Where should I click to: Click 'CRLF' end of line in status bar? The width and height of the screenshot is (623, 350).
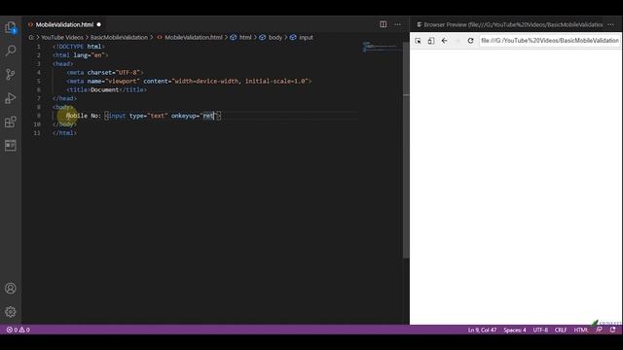coord(561,330)
